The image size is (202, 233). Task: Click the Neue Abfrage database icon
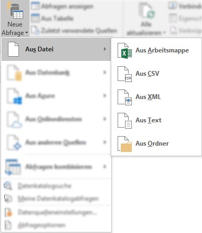[x=15, y=10]
